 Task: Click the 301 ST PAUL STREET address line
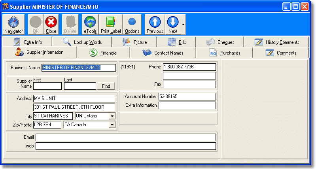coord(74,107)
